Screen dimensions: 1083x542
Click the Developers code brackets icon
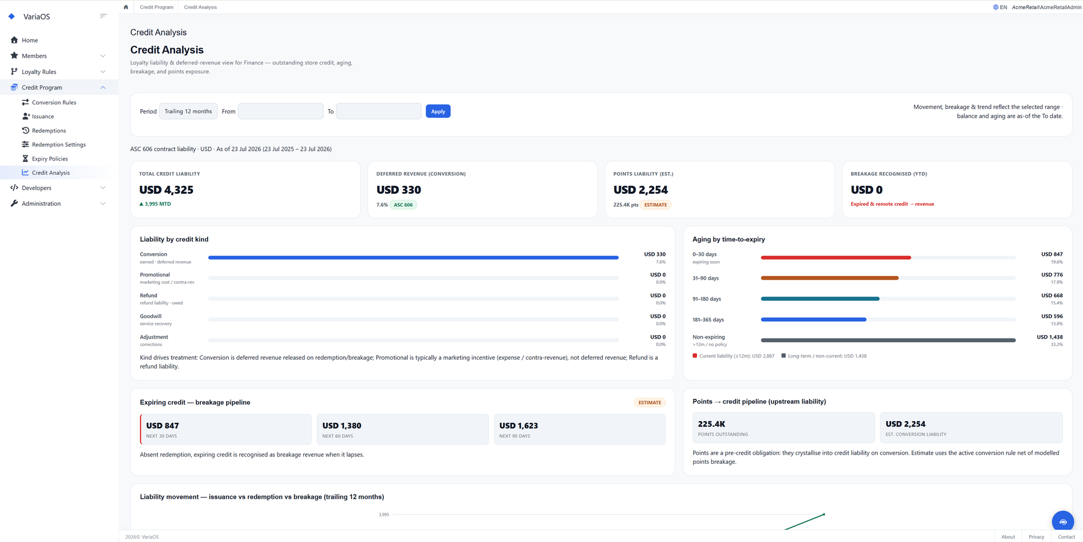point(14,188)
